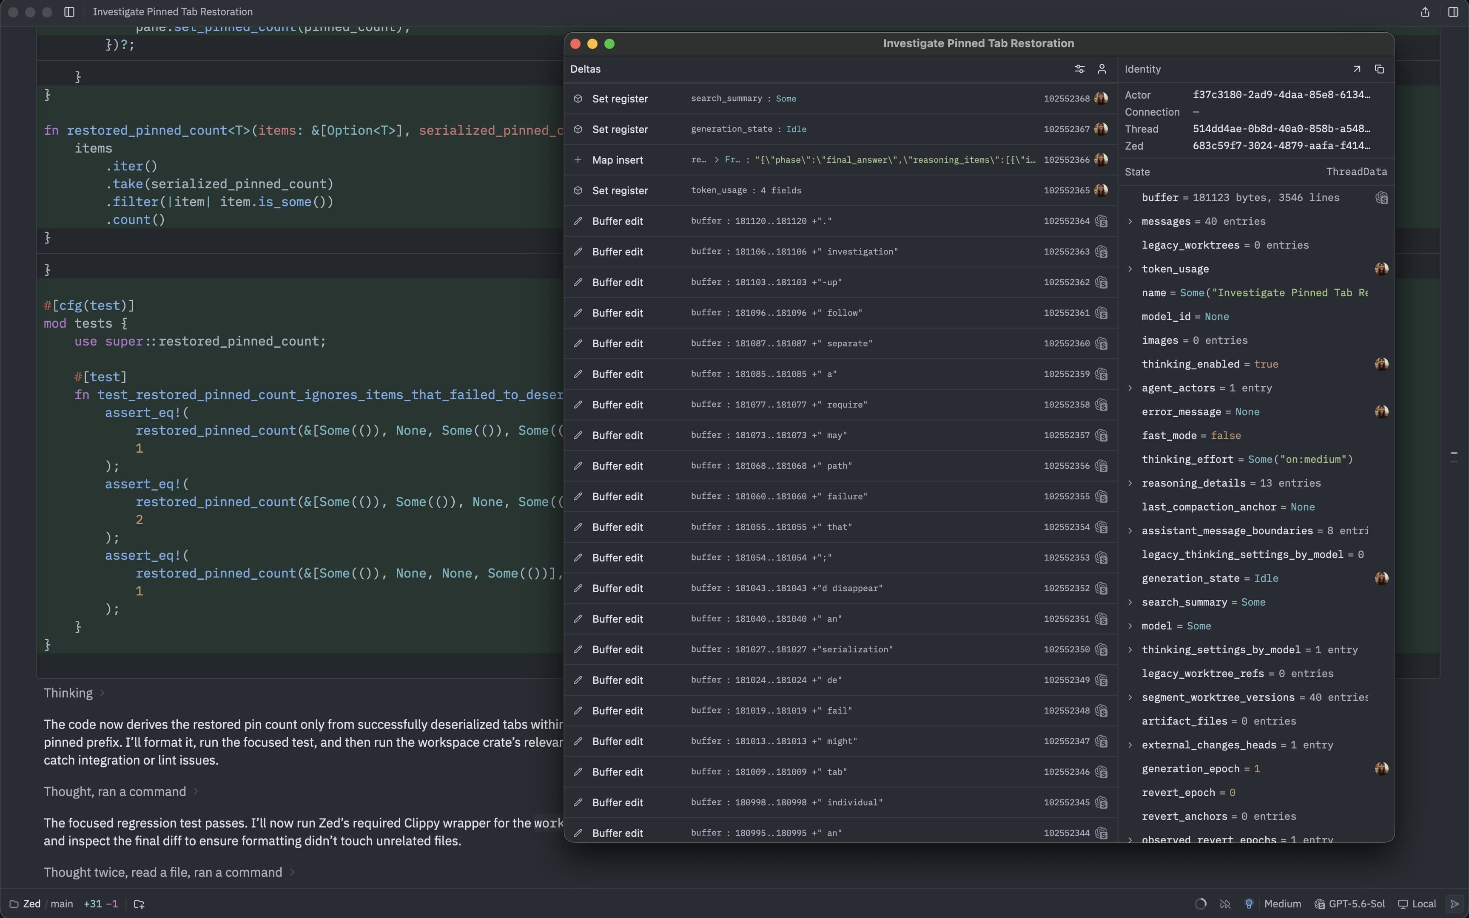Open the Deltas filter settings sliders icon
The image size is (1469, 918).
tap(1079, 69)
